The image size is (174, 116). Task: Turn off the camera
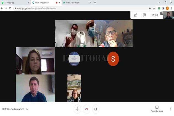[96, 109]
